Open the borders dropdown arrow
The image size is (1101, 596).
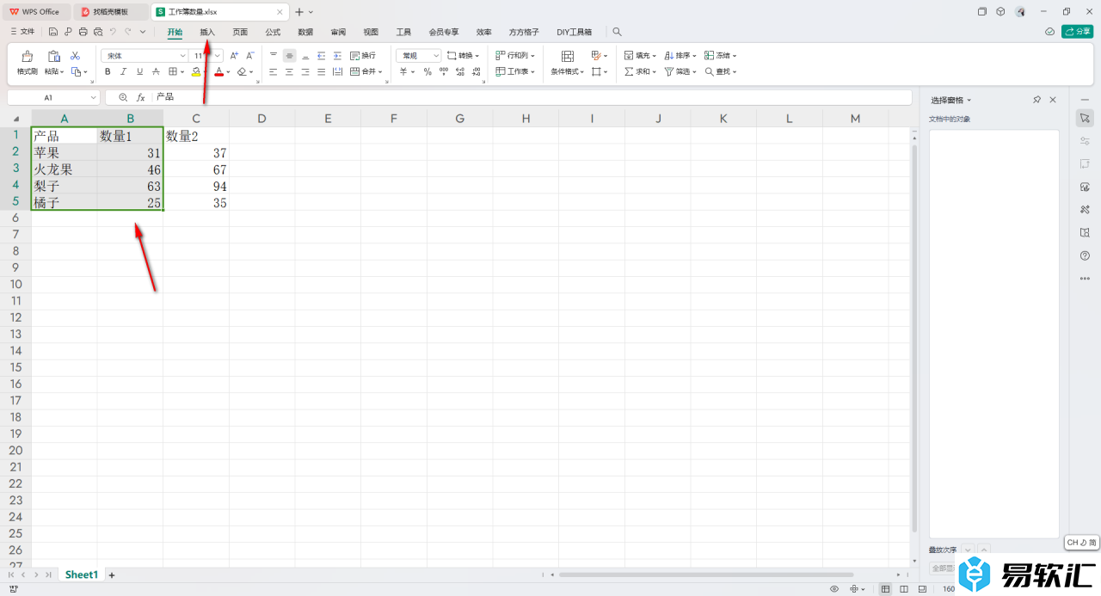[x=182, y=72]
